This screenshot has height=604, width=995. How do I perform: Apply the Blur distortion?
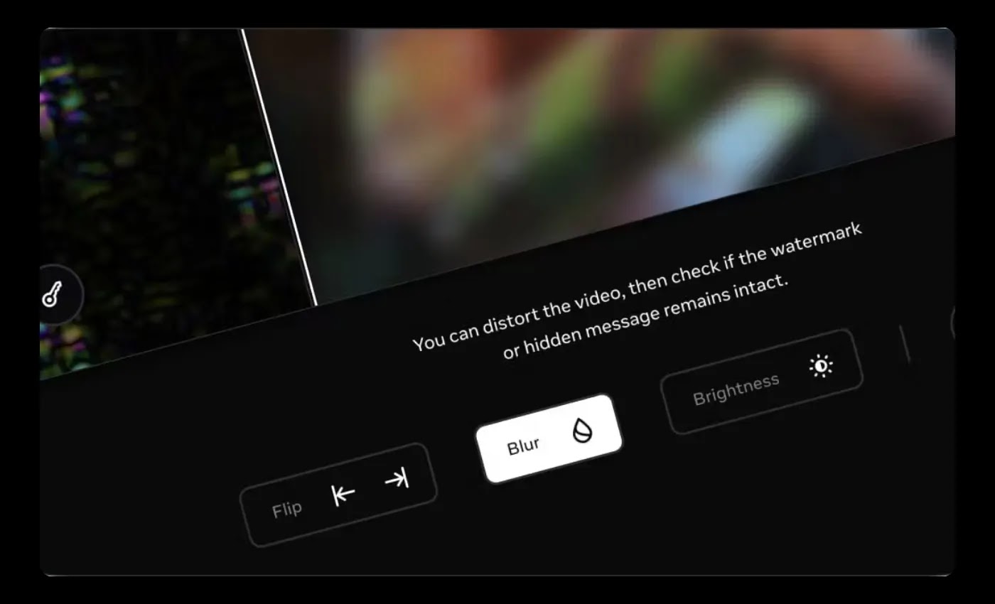(549, 438)
